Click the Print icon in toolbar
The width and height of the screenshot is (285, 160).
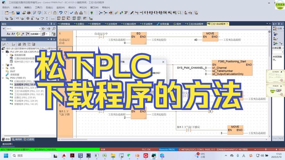[x=29, y=13]
